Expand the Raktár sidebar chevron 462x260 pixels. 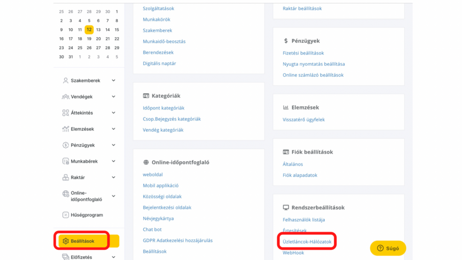114,177
